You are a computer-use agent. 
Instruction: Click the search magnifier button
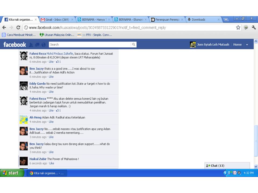(x=134, y=44)
